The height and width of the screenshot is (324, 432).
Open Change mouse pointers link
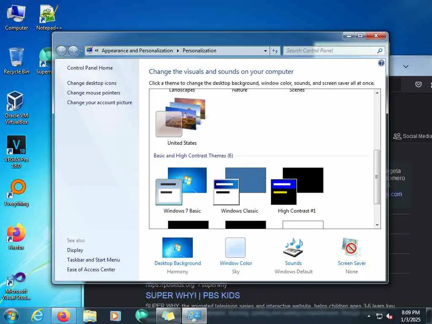click(94, 92)
